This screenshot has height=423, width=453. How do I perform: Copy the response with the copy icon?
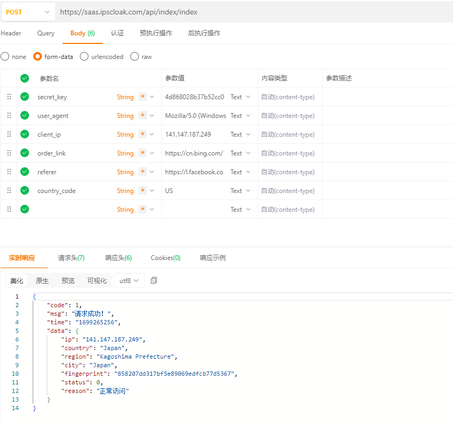(x=154, y=280)
